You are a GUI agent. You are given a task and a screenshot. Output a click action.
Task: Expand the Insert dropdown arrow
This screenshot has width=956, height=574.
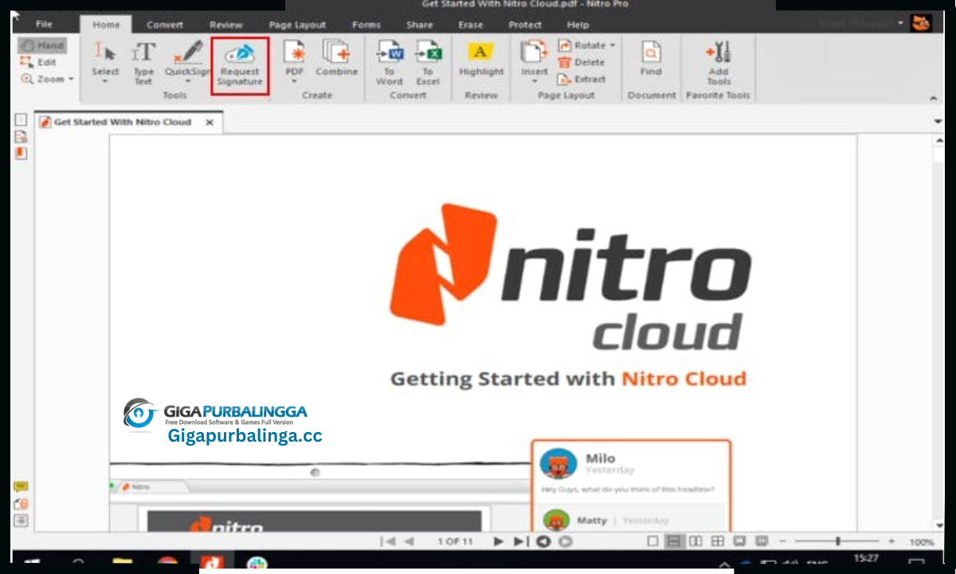(x=534, y=81)
